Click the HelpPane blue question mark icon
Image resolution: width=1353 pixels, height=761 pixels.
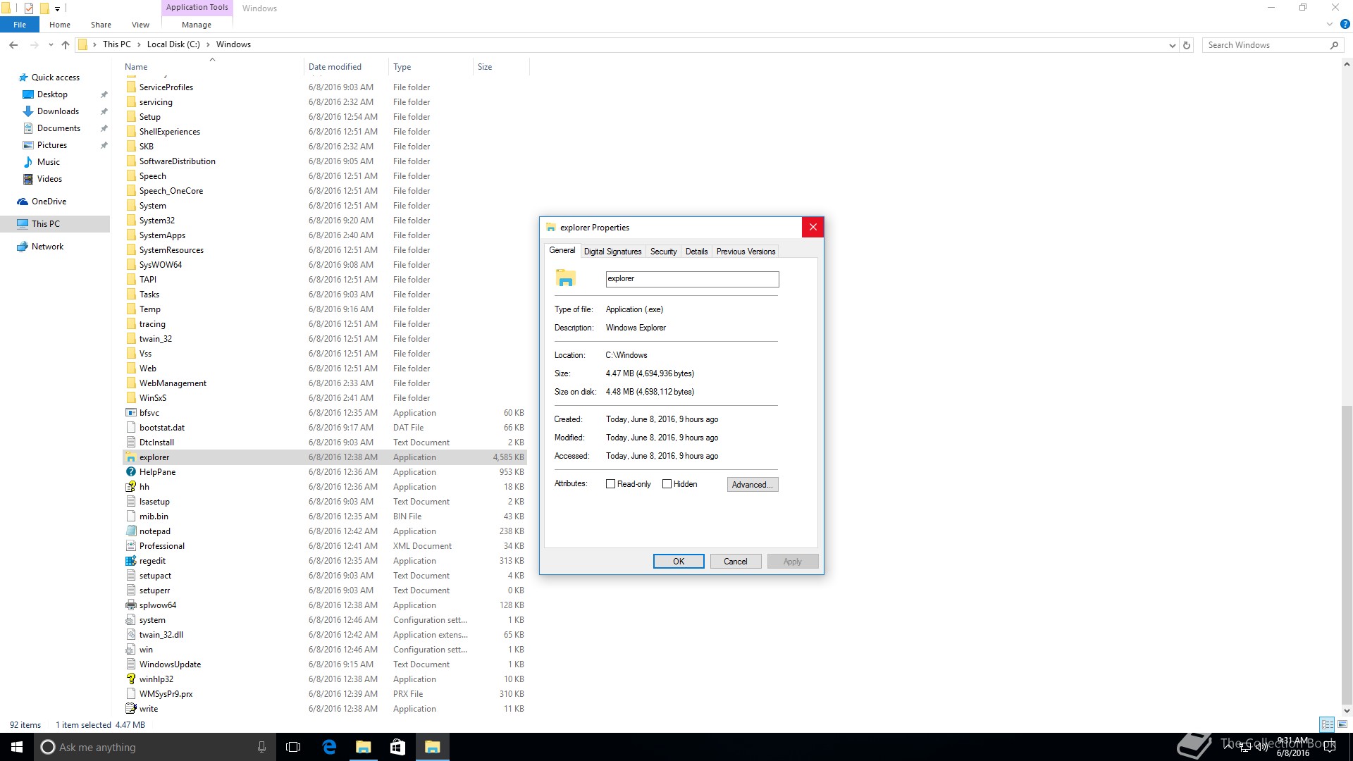point(131,472)
